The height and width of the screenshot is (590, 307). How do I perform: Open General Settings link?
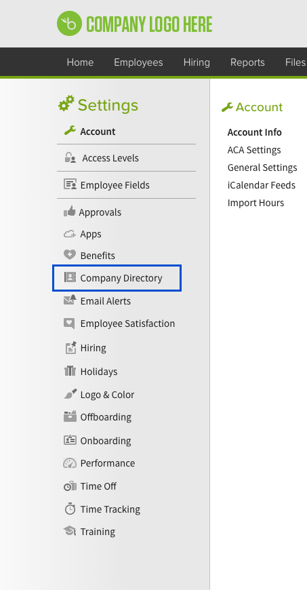coord(262,168)
